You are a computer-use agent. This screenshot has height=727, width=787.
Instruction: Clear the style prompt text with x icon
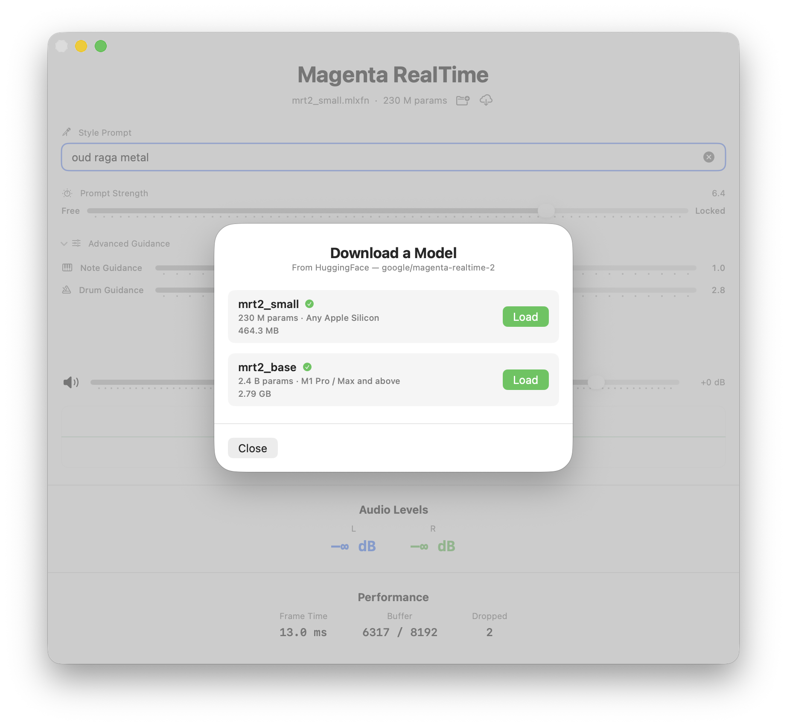(x=709, y=157)
